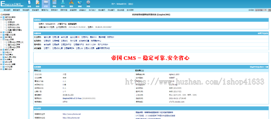
Task: Click the EmpireCMS v7.5 Free version link
Action: 72,98
